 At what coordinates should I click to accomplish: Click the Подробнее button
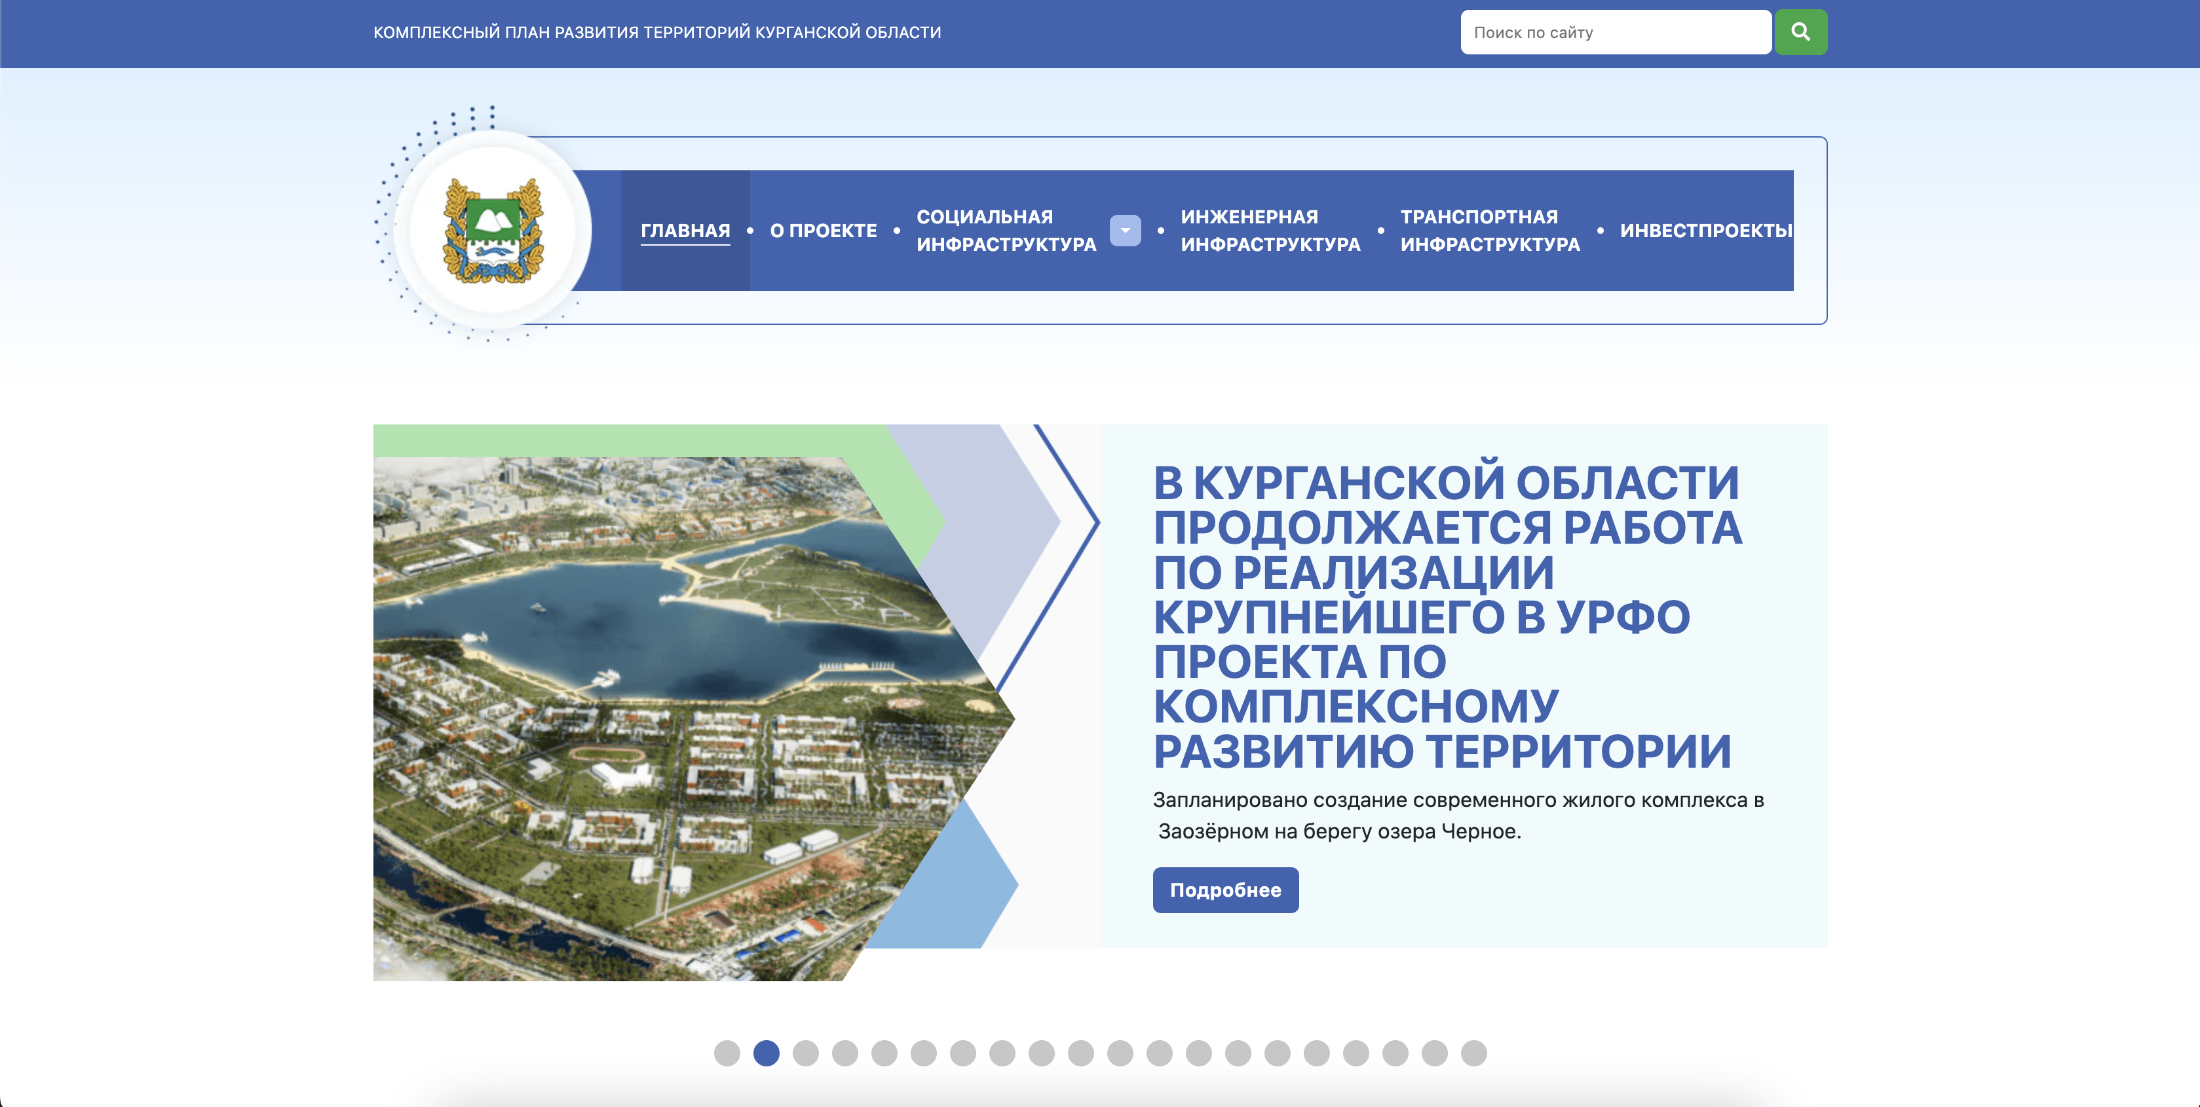[x=1224, y=890]
